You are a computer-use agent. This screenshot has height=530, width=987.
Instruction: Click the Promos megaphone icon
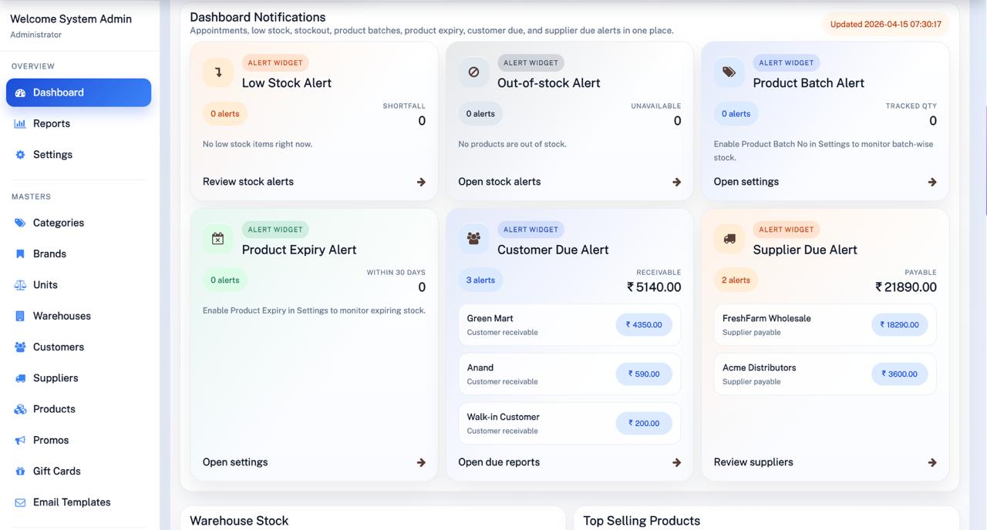pyautogui.click(x=19, y=440)
